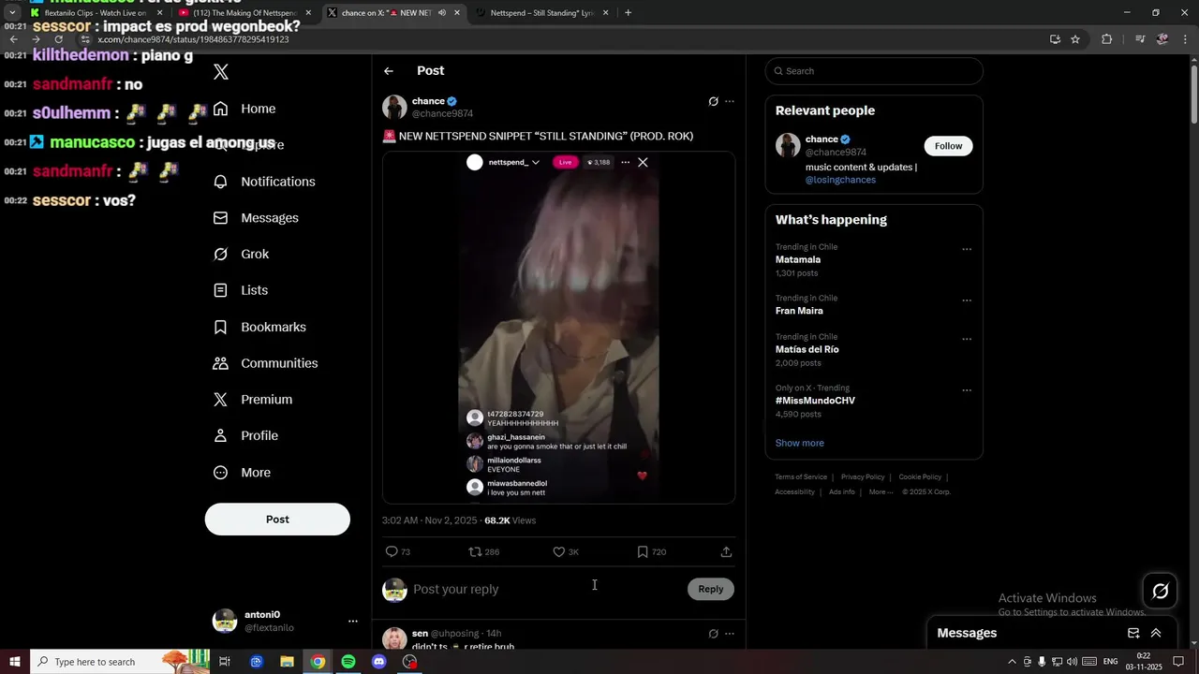Open three-dot menu next to Matamala
The height and width of the screenshot is (674, 1199).
click(x=967, y=249)
